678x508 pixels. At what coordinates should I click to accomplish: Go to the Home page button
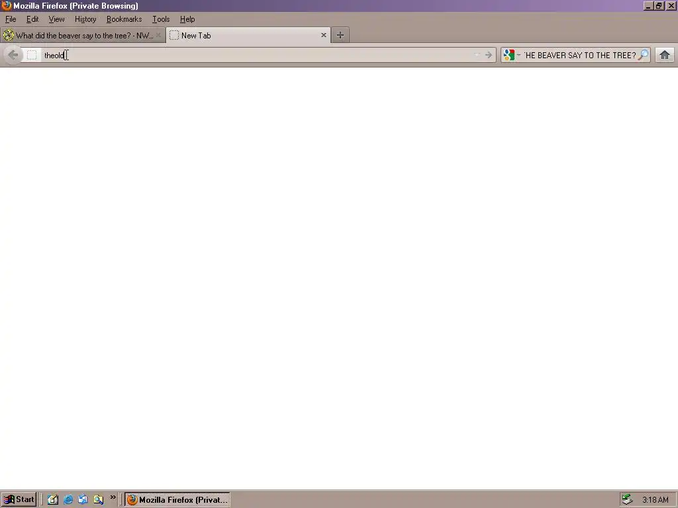tap(665, 55)
